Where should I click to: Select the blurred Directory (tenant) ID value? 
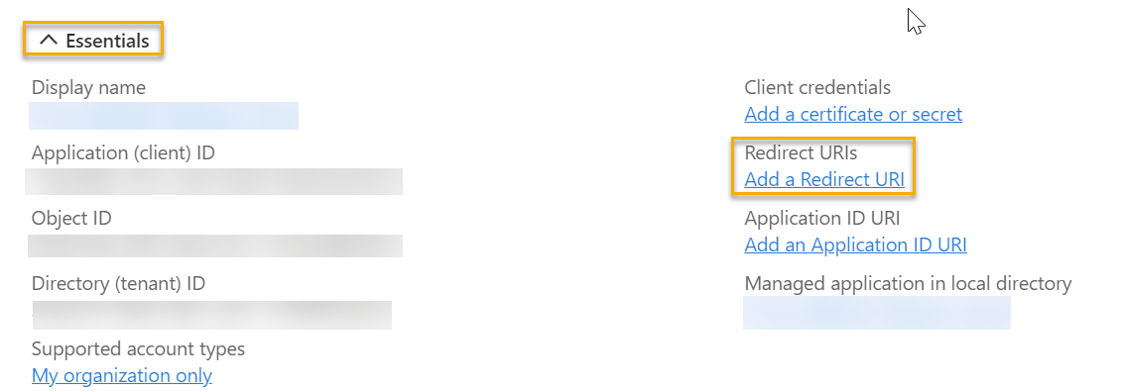tap(212, 315)
